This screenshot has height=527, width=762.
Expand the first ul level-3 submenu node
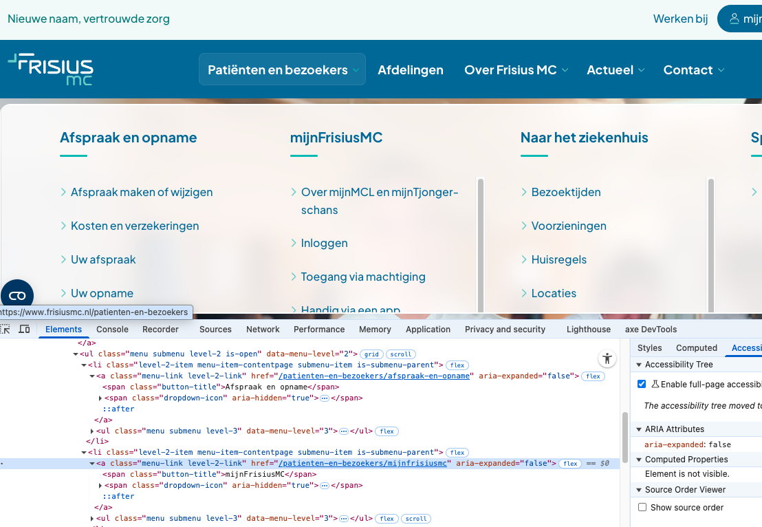(x=92, y=431)
